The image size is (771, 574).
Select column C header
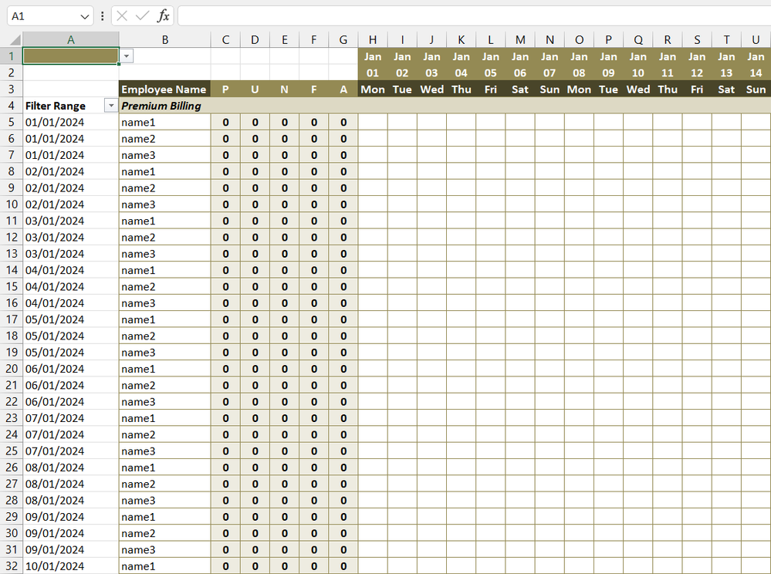tap(225, 40)
